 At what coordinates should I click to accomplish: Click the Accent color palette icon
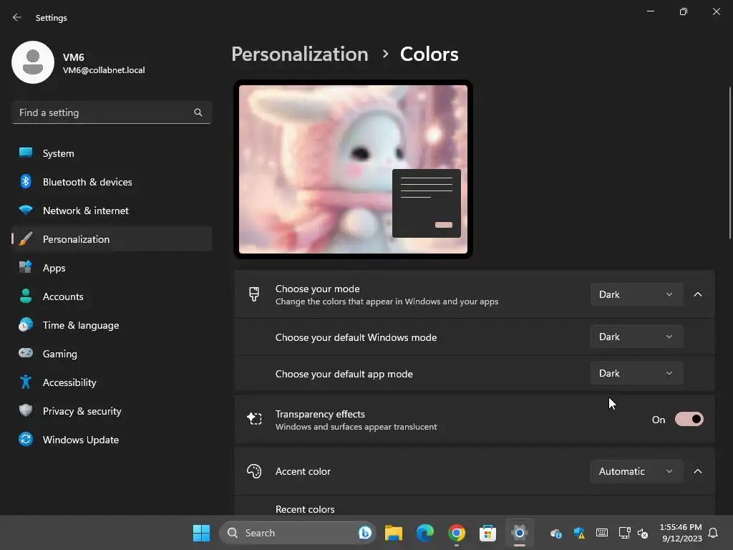[x=254, y=471]
